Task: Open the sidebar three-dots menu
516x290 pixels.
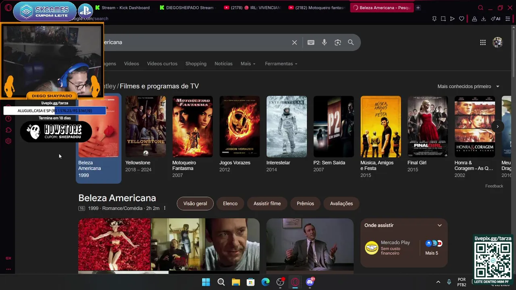Action: coord(8,269)
